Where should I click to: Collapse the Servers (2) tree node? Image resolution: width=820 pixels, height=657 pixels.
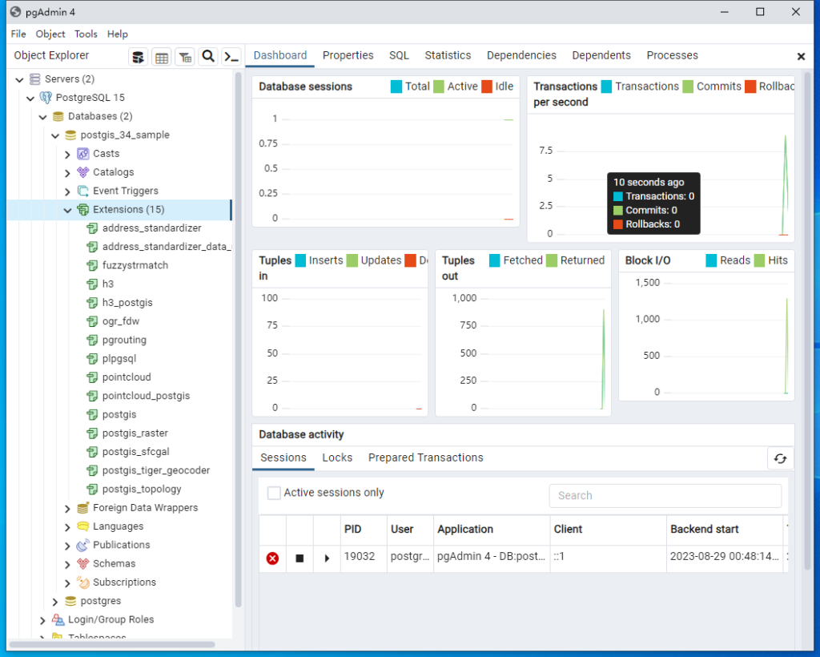20,79
